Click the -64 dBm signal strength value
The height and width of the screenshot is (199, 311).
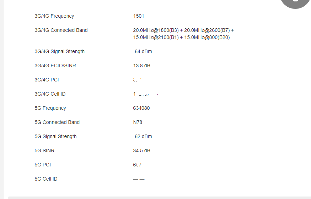click(142, 51)
